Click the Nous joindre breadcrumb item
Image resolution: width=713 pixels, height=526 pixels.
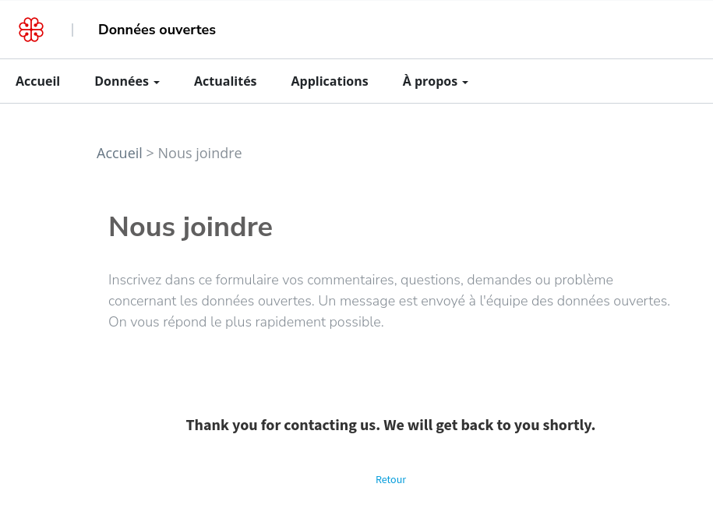[199, 154]
